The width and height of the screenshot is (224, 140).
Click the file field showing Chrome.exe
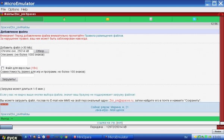click(17, 51)
